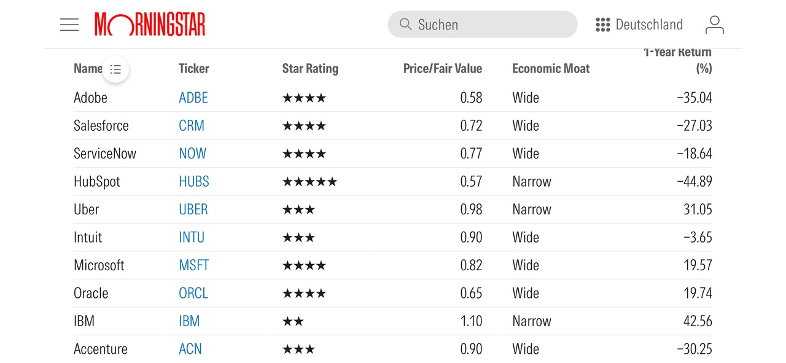
Task: Open the INTU ticker link
Action: click(x=192, y=238)
